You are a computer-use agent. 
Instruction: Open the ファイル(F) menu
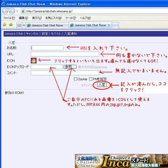9,18
